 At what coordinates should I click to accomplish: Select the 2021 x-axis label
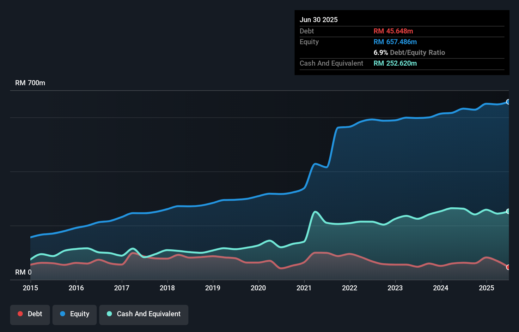pyautogui.click(x=304, y=288)
